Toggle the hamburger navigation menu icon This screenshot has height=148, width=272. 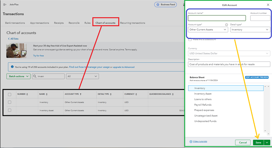point(5,5)
